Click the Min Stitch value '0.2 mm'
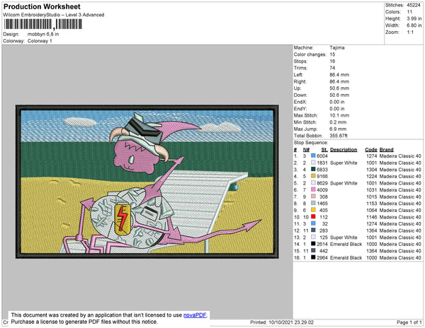This screenshot has width=425, height=328. pos(339,122)
